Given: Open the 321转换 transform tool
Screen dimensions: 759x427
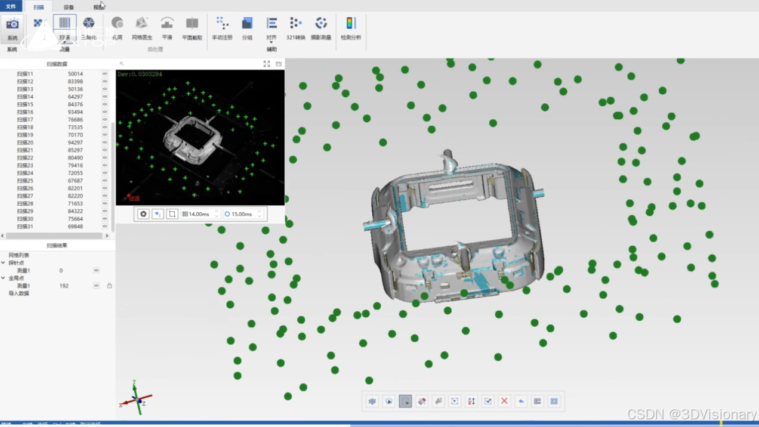Looking at the screenshot, I should tap(295, 28).
